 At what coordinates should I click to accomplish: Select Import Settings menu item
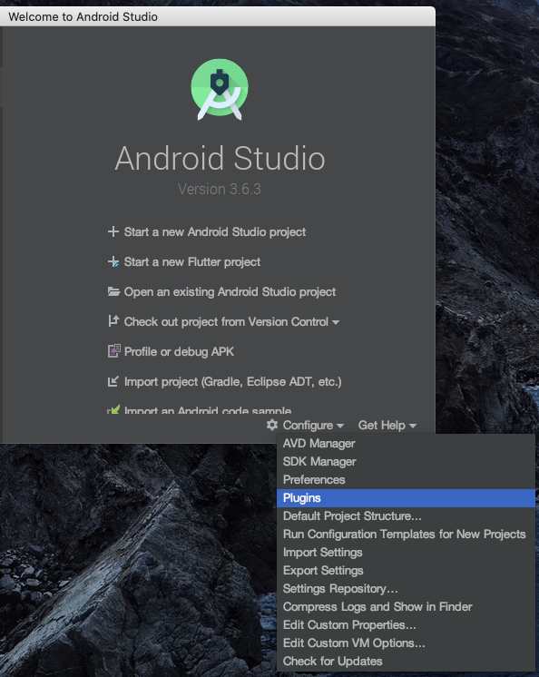click(406, 553)
